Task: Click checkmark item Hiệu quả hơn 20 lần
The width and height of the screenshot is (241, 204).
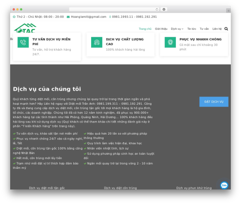Action: (x=115, y=136)
